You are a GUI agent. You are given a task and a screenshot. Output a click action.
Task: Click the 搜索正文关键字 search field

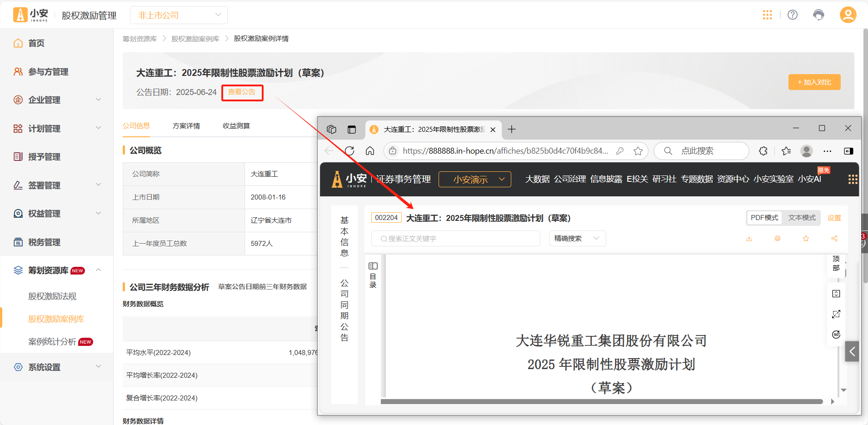pos(456,239)
